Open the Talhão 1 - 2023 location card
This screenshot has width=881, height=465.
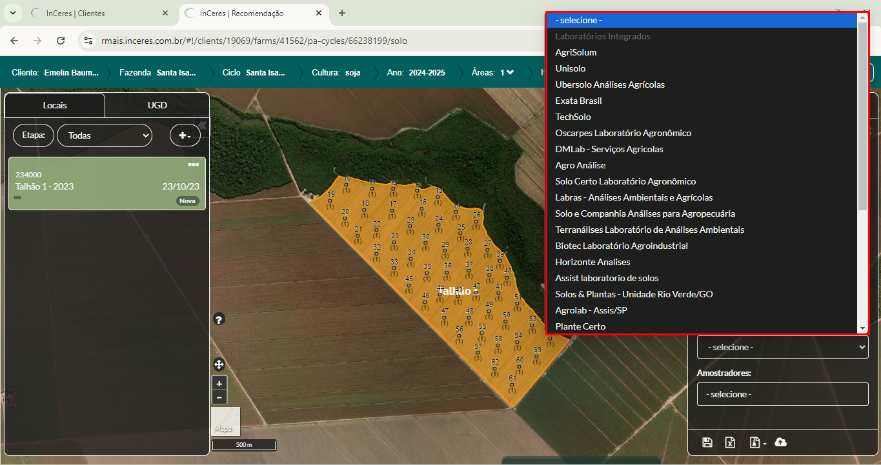(x=107, y=184)
